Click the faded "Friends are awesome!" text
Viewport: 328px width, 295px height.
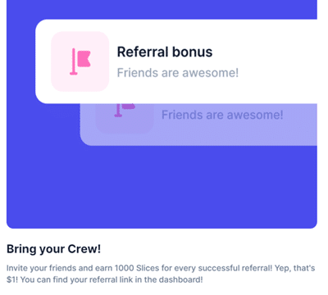point(222,115)
